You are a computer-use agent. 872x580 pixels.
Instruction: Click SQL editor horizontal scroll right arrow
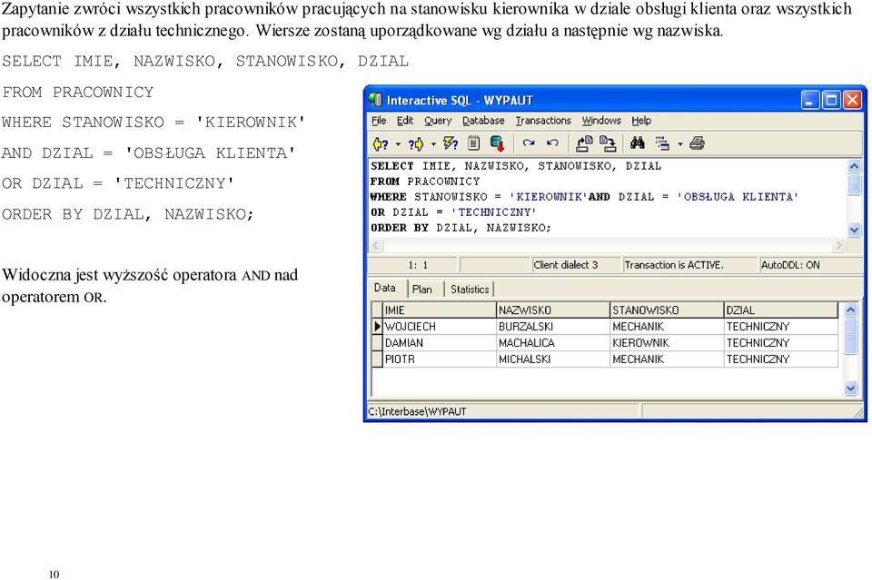tap(838, 245)
